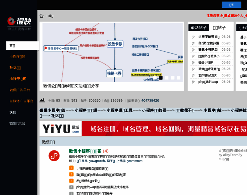Open the card coupon slideshow image
This screenshot has width=247, height=195.
[112, 52]
